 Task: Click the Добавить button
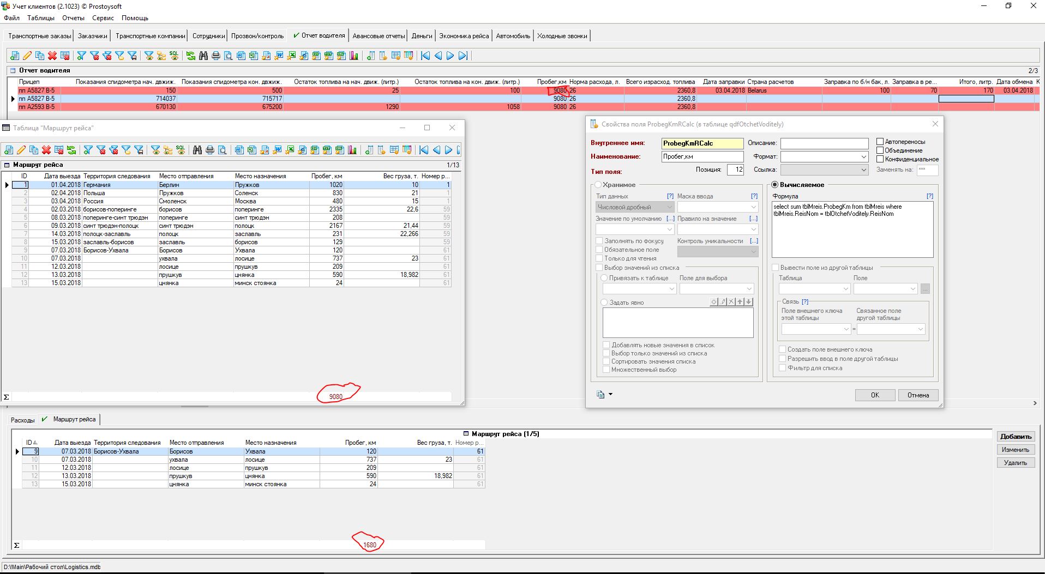click(1016, 437)
